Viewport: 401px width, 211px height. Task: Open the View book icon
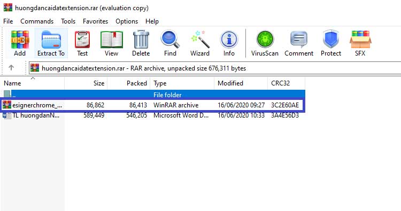(x=112, y=43)
